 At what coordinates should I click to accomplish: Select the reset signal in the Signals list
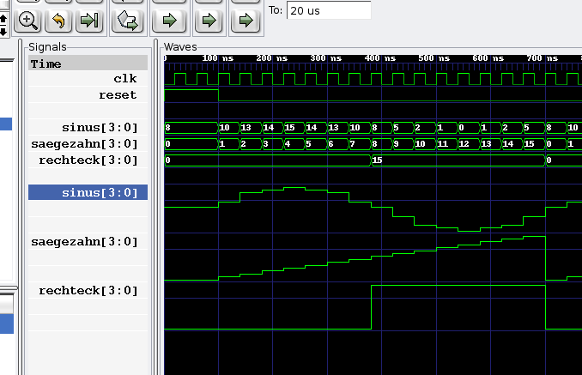88,95
